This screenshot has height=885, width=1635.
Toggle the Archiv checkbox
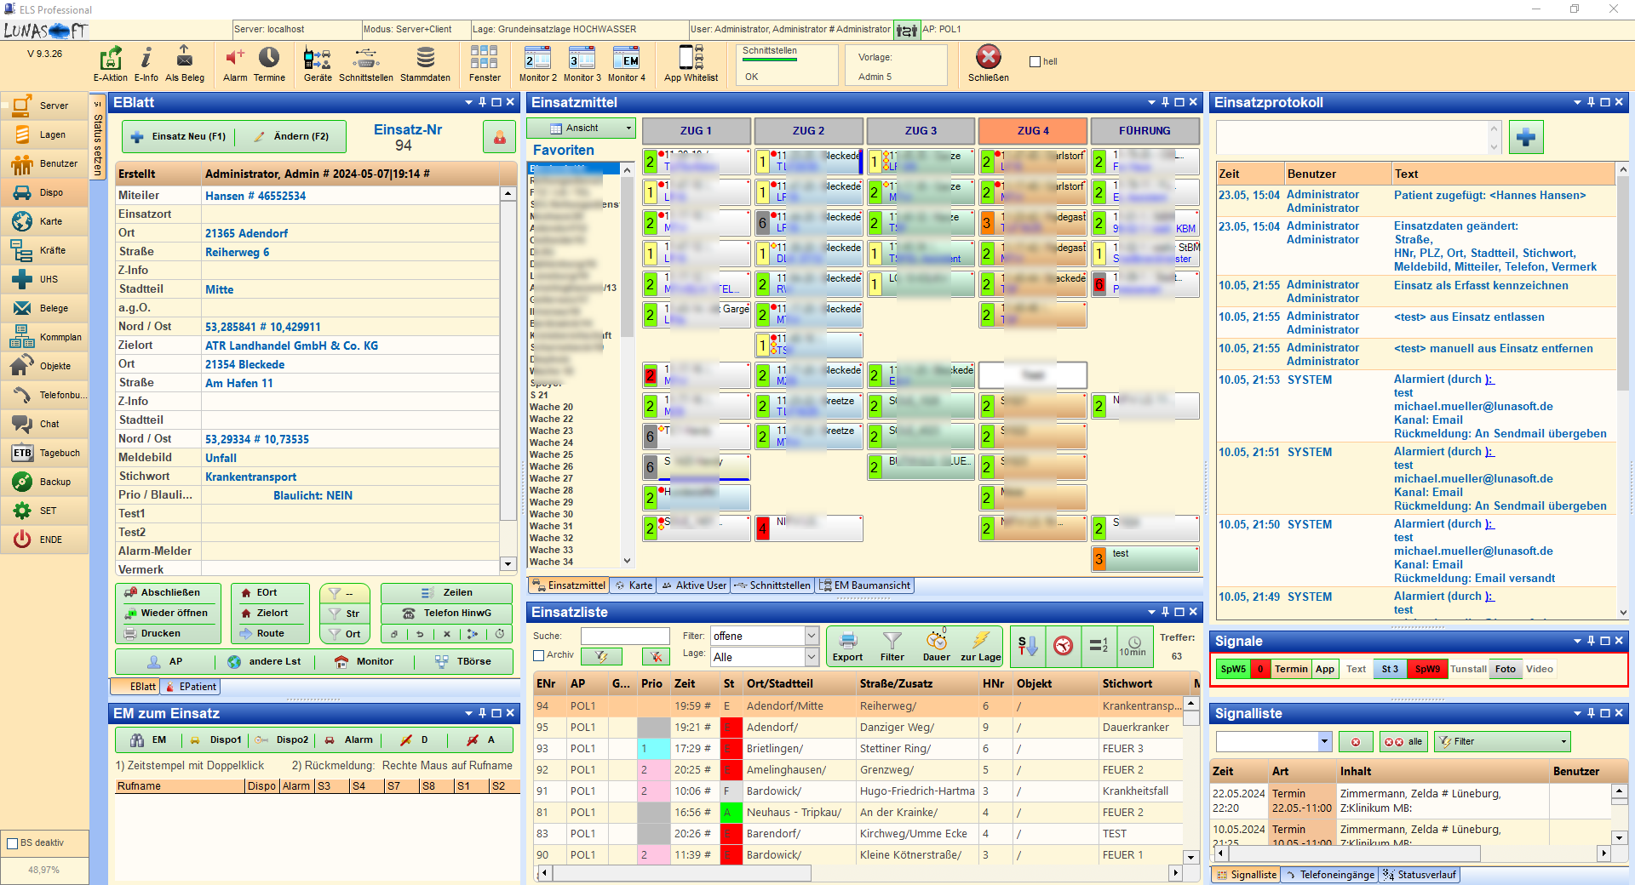tap(539, 655)
